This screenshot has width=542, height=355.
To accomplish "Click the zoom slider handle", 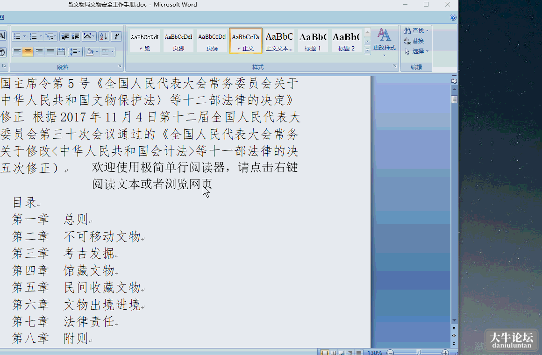I will [x=419, y=353].
